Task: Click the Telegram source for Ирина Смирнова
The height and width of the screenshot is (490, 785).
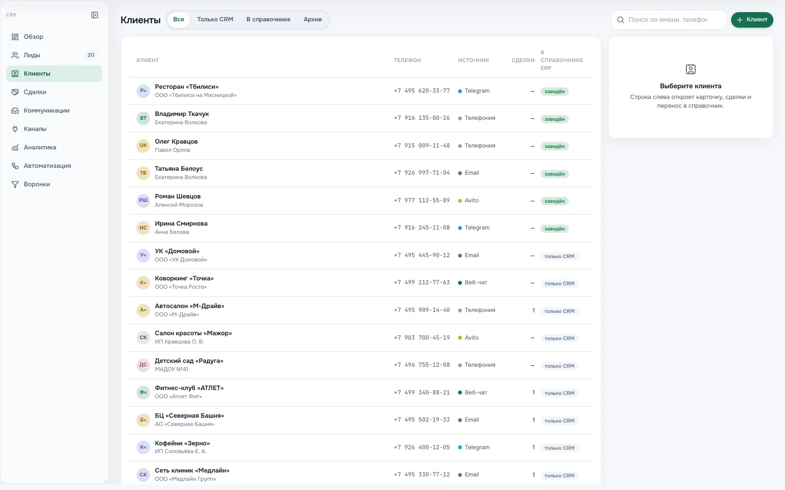Action: [474, 228]
